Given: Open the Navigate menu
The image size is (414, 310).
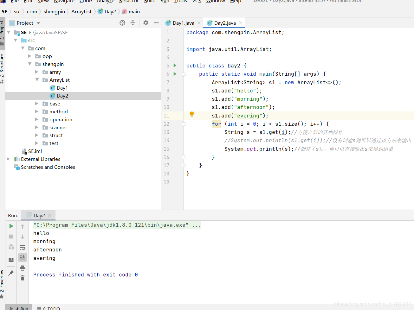Looking at the screenshot, I should (x=64, y=1).
